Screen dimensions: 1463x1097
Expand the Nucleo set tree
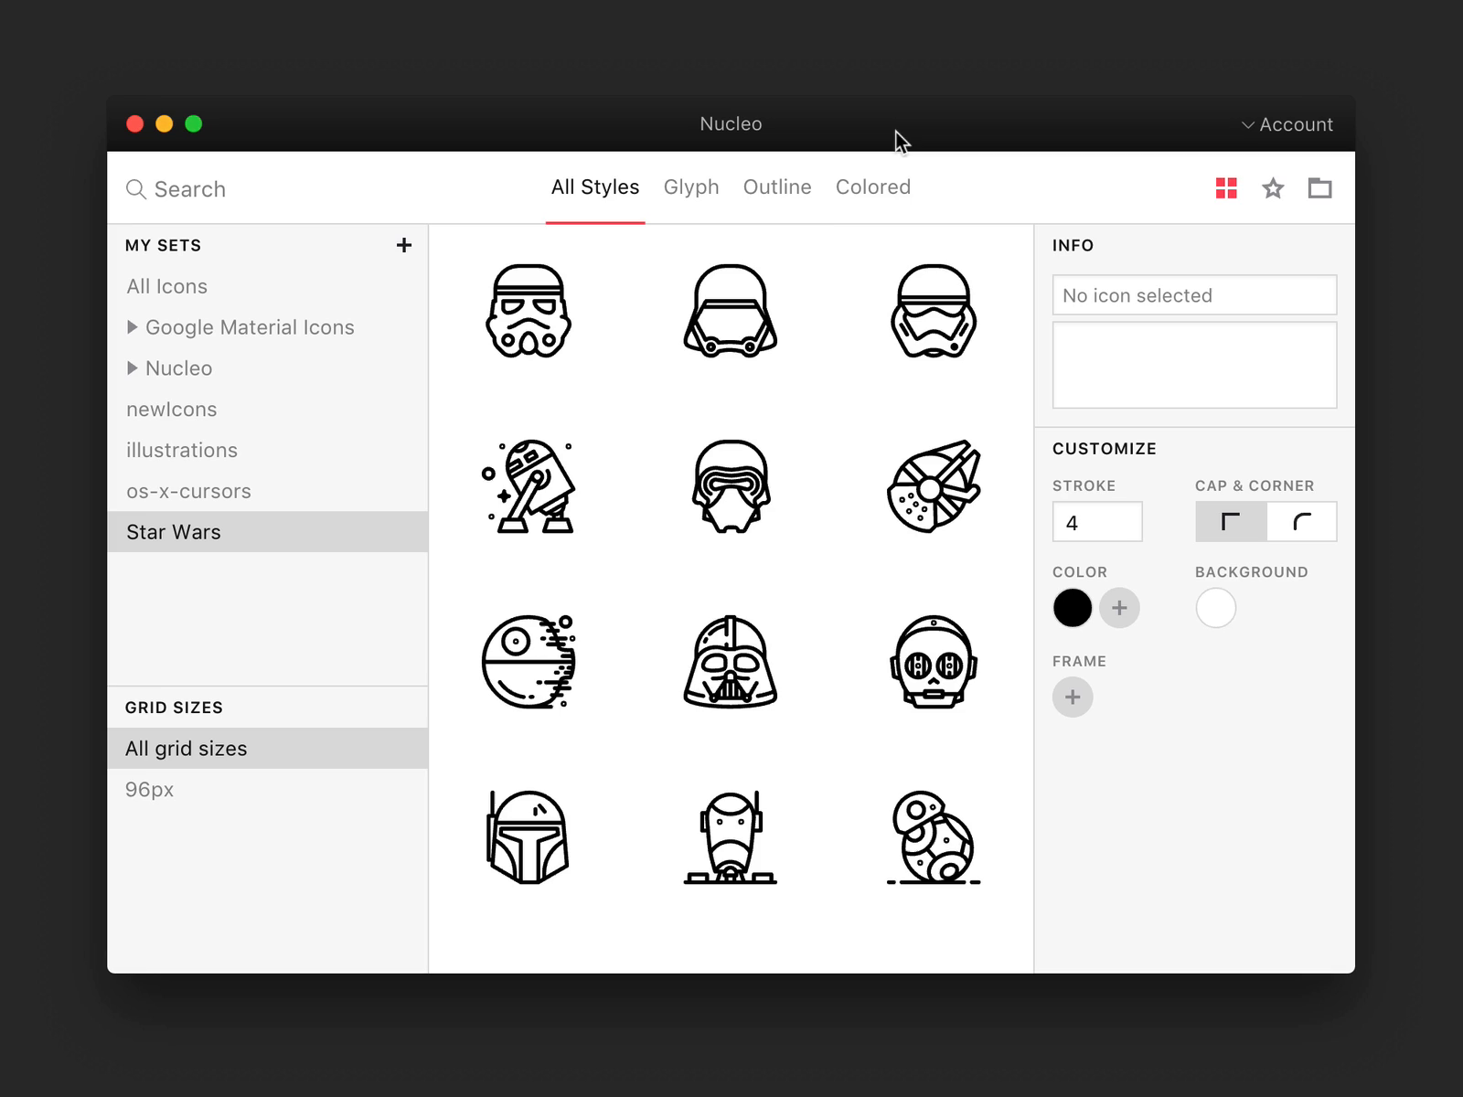coord(133,368)
